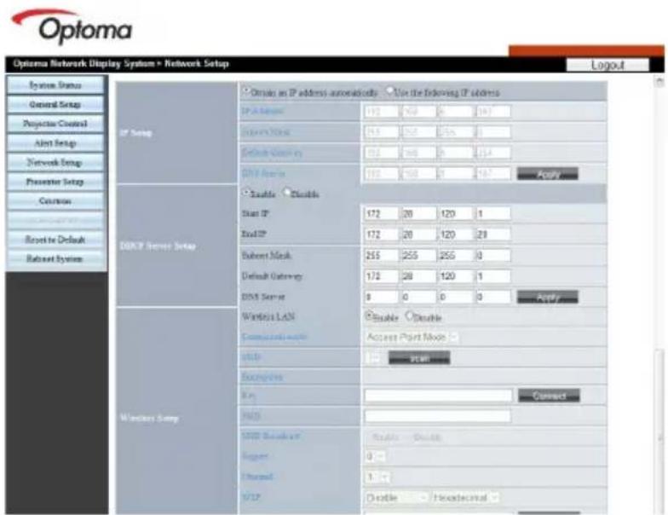Open the Crestron page
This screenshot has height=515, width=668.
coord(55,201)
